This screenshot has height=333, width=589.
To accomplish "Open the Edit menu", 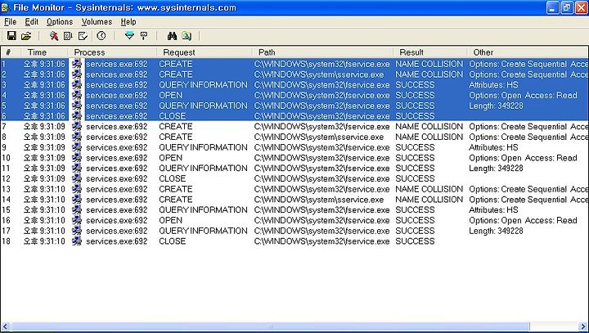I will click(32, 22).
